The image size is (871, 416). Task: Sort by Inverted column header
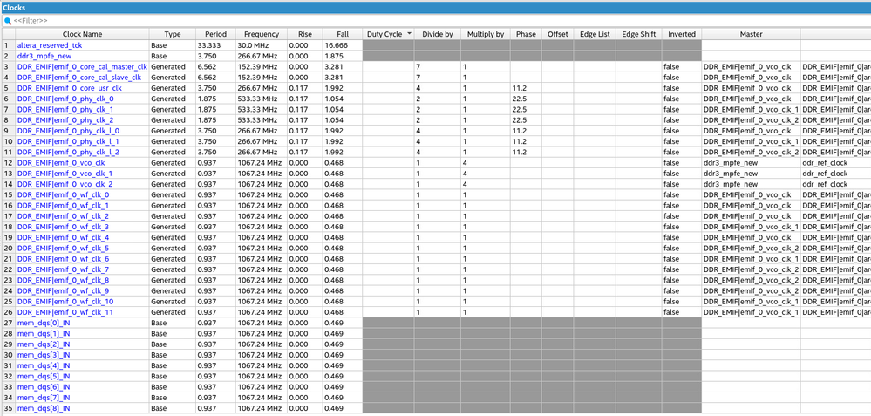click(x=682, y=34)
